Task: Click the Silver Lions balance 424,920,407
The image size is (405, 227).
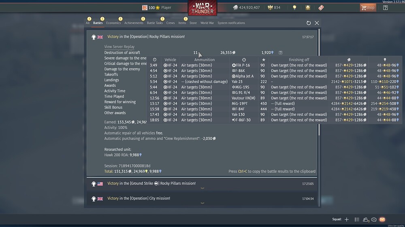Action: 246,7
